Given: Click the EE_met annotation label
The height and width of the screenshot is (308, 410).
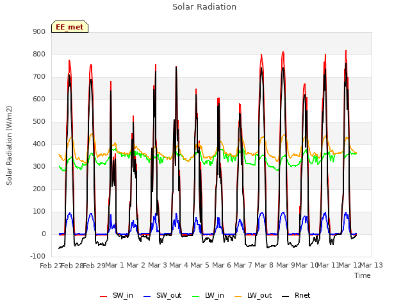Looking at the screenshot, I should click(70, 27).
